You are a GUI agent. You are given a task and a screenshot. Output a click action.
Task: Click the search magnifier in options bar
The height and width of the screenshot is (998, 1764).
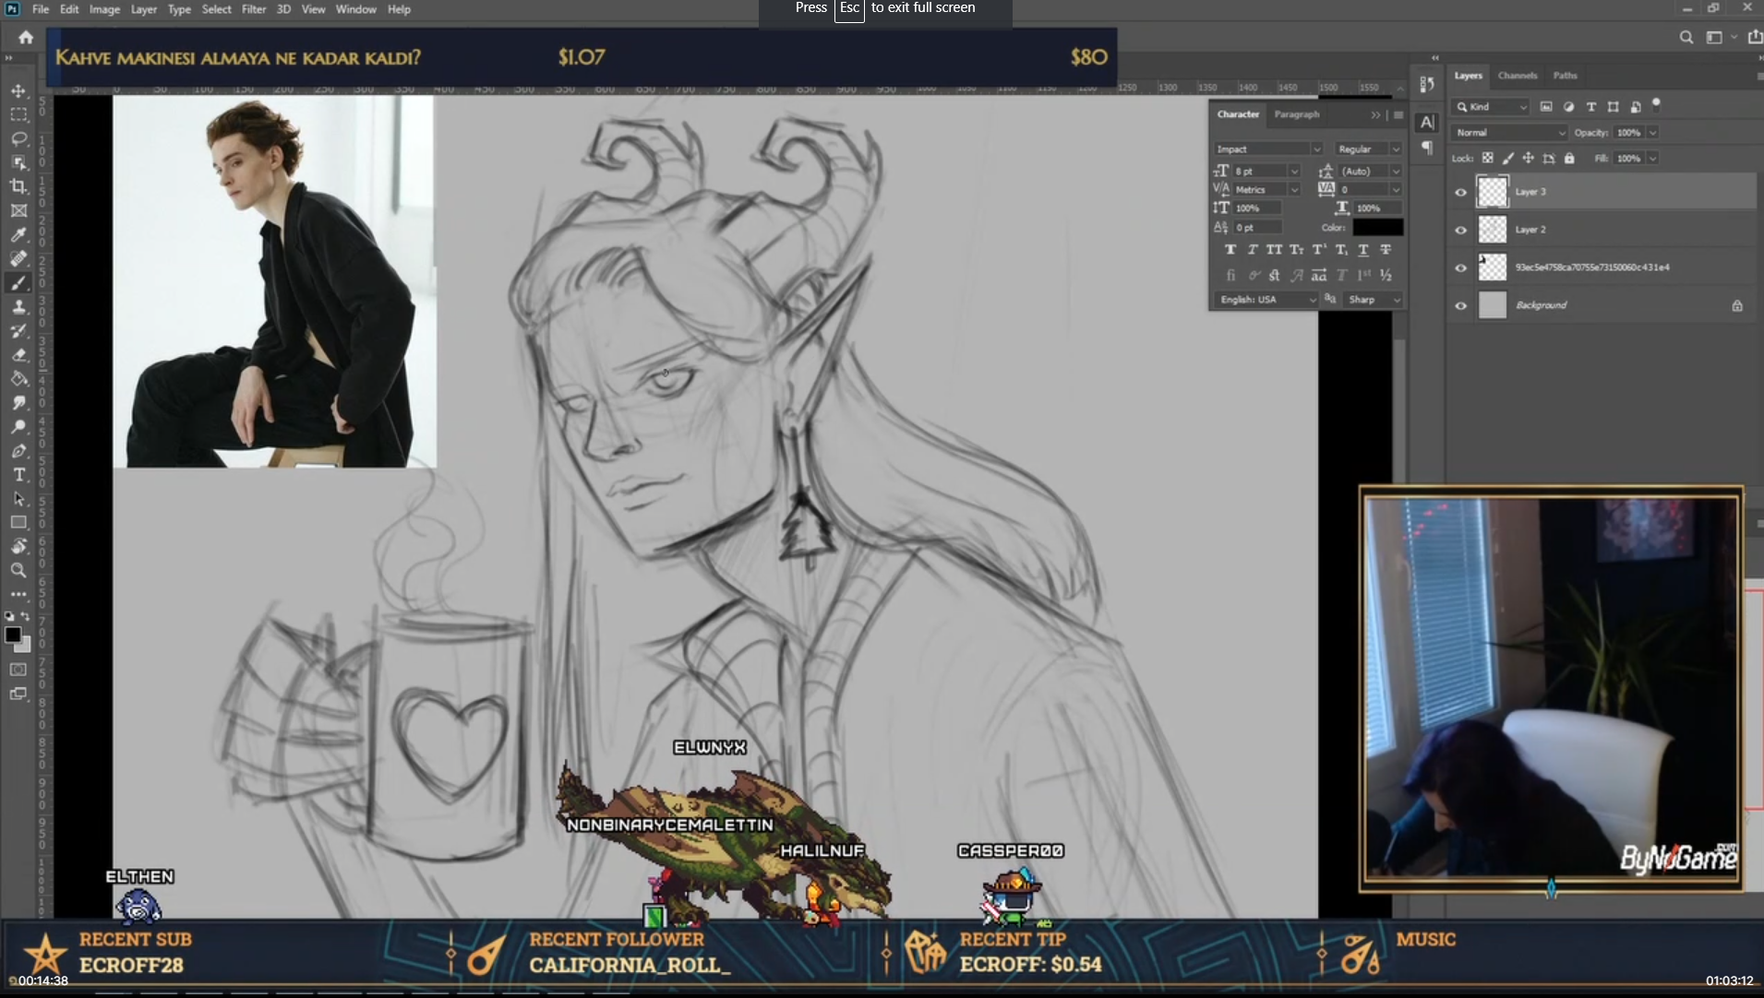tap(1686, 37)
